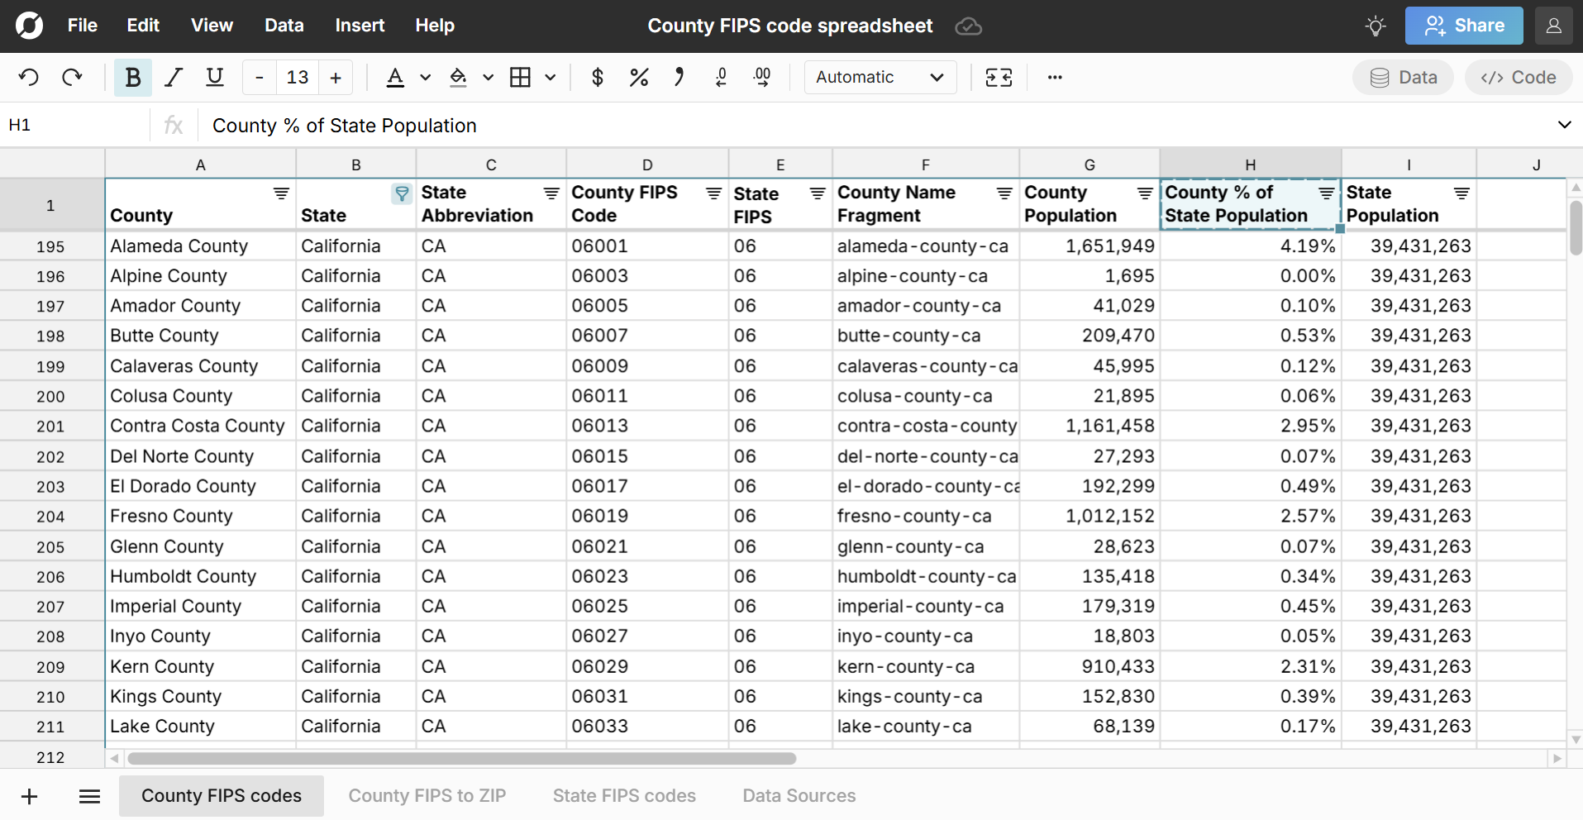
Task: Apply percent number format
Action: 638,78
